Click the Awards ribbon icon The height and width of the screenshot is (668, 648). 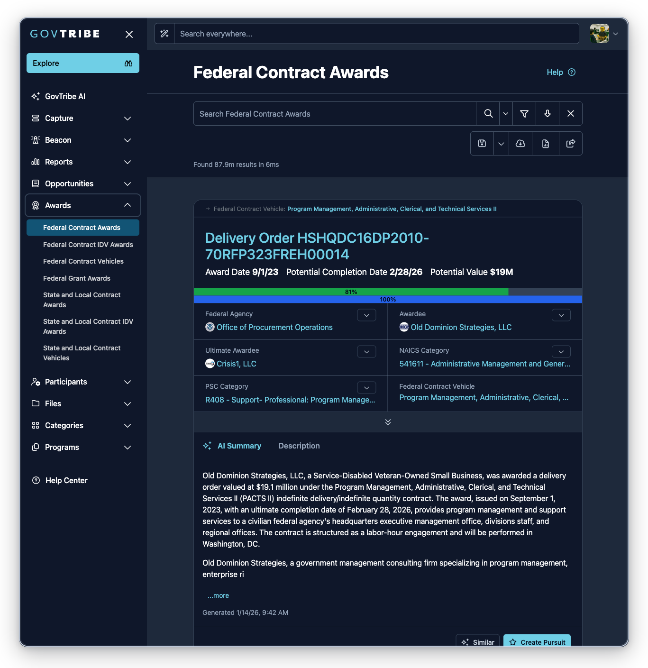tap(36, 205)
